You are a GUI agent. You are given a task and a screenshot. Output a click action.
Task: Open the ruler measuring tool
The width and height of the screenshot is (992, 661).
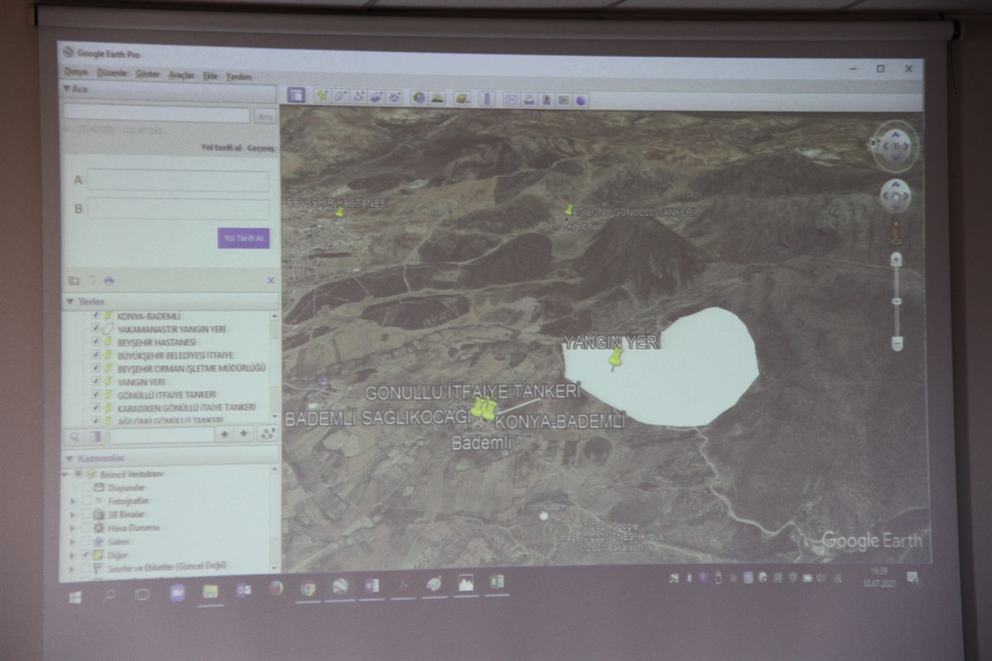click(487, 98)
